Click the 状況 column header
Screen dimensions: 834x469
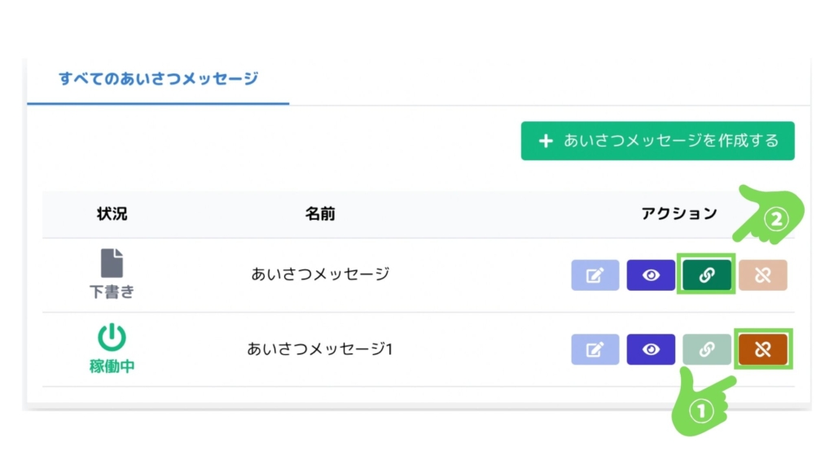point(112,214)
